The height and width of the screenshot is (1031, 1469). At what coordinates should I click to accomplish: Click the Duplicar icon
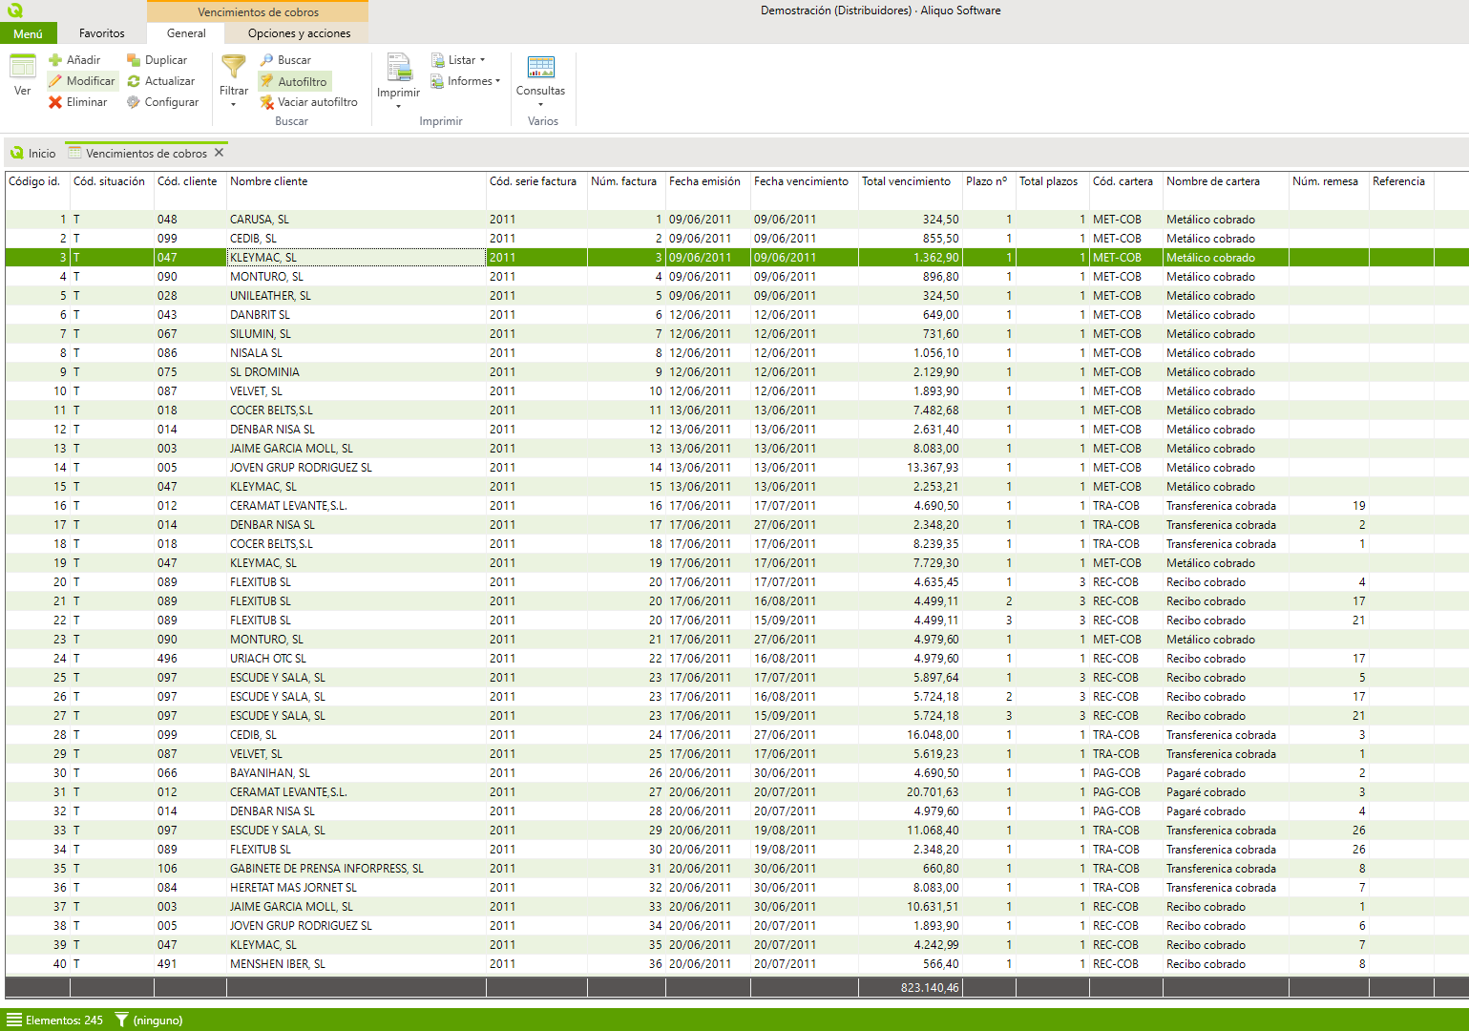coord(134,60)
